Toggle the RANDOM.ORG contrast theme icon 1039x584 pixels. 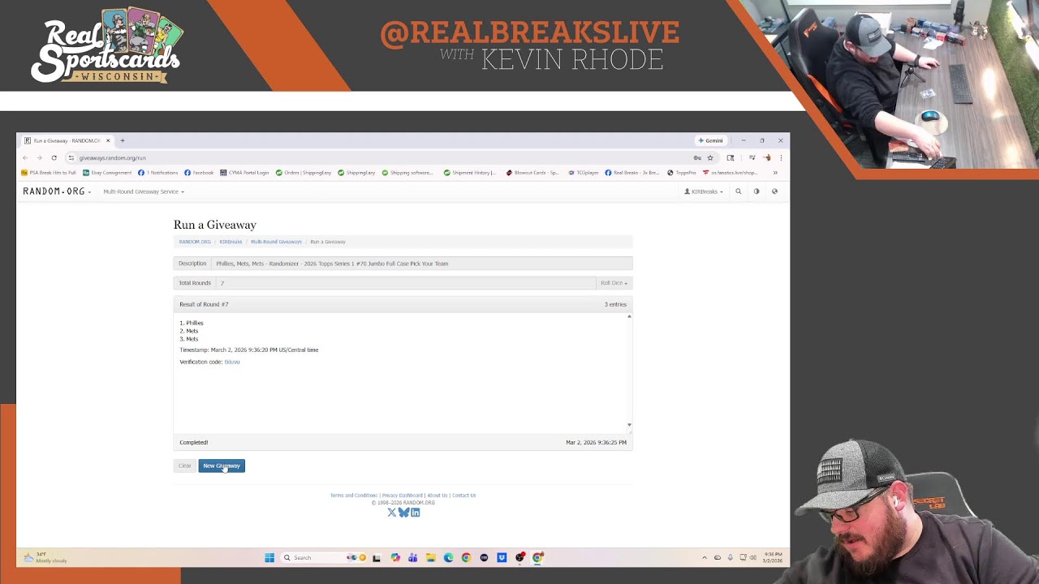click(757, 191)
